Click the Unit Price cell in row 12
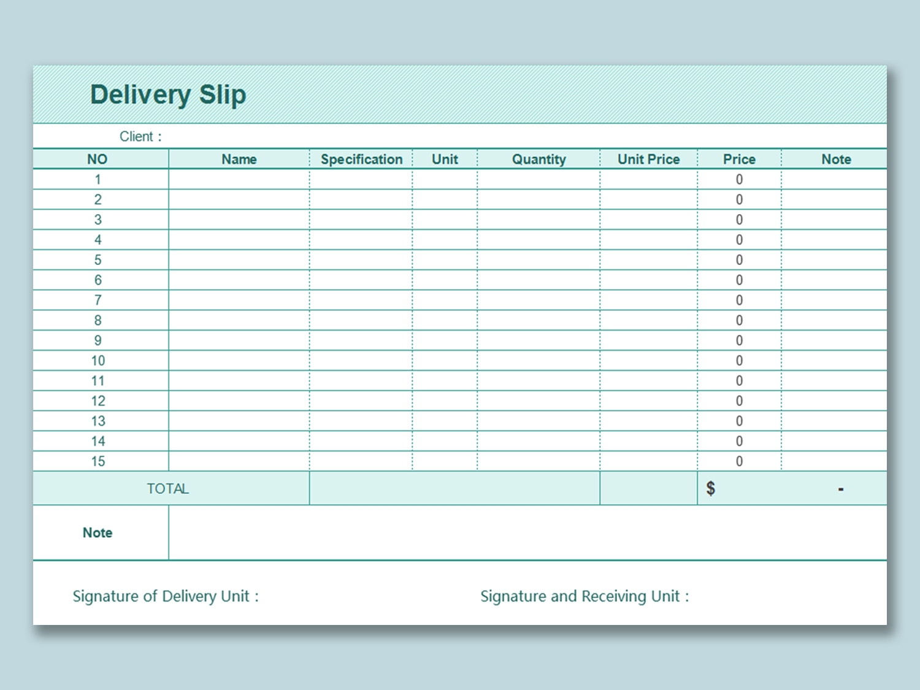This screenshot has width=920, height=690. (648, 401)
